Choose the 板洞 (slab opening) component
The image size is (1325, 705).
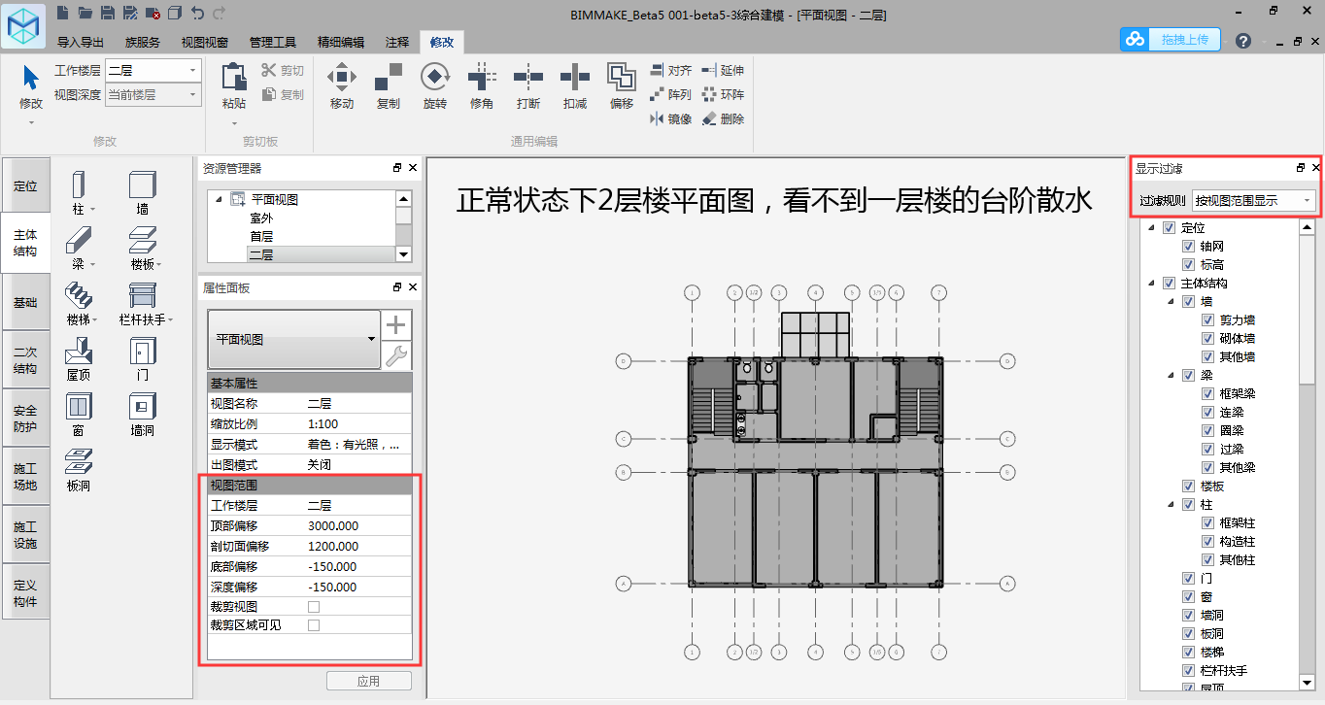[x=79, y=469]
